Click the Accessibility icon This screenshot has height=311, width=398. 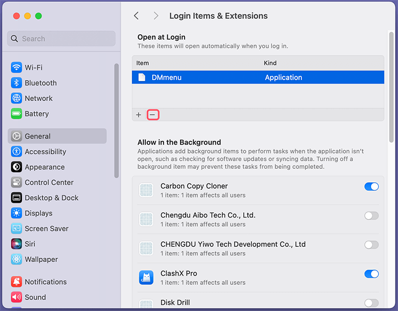[16, 152]
